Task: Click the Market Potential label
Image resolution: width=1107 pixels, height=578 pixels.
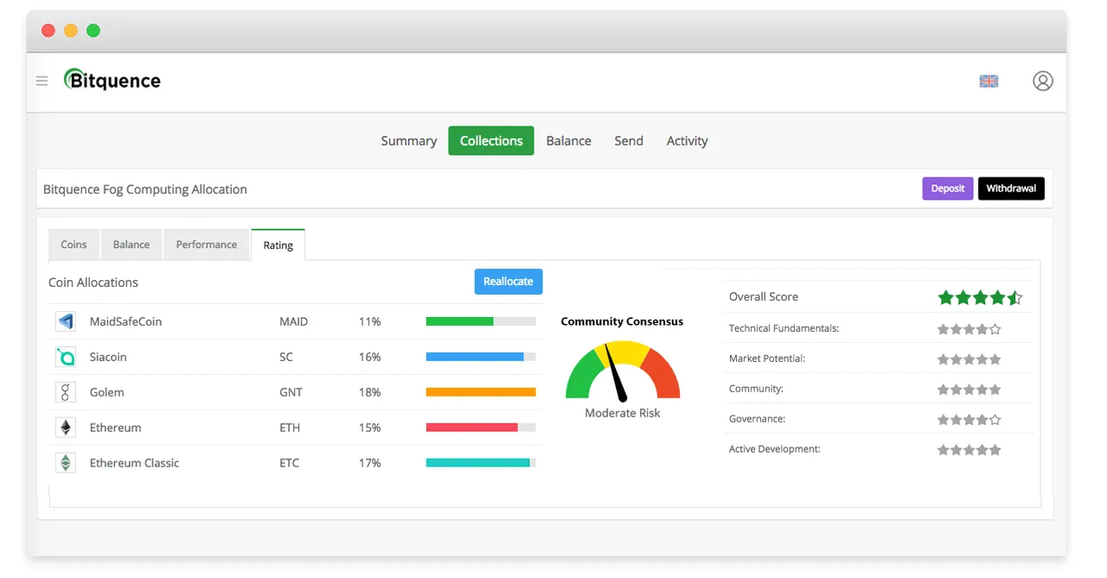Action: (767, 359)
